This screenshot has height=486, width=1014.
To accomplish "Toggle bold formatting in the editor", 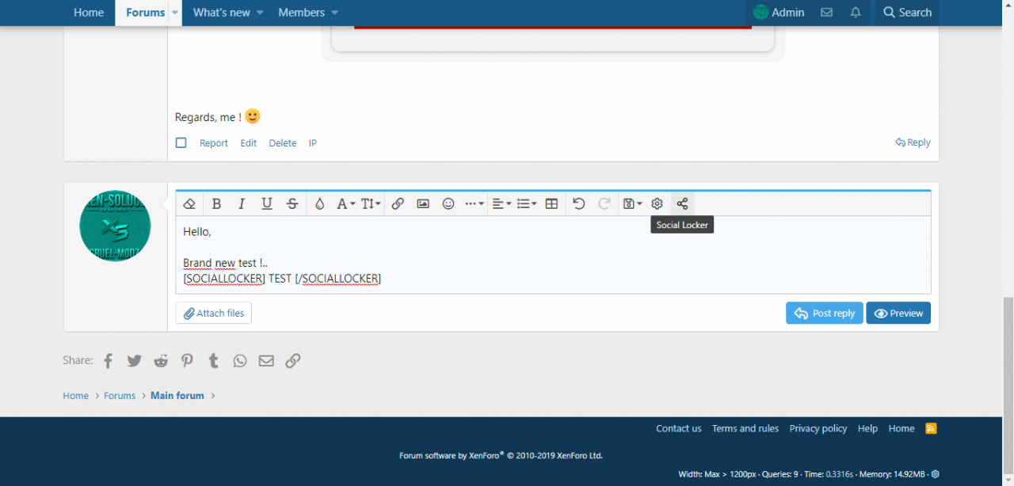I will point(216,203).
